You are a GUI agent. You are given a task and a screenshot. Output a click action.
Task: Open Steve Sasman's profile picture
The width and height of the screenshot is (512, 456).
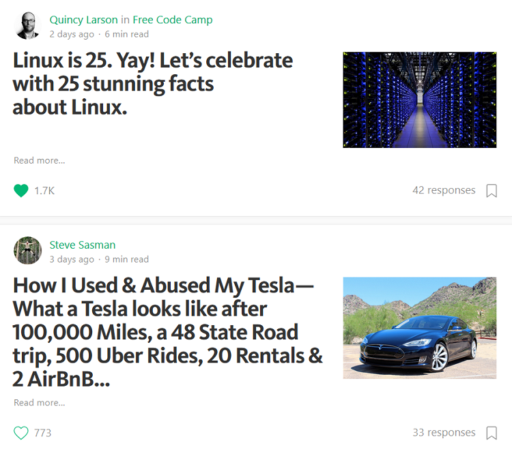27,251
